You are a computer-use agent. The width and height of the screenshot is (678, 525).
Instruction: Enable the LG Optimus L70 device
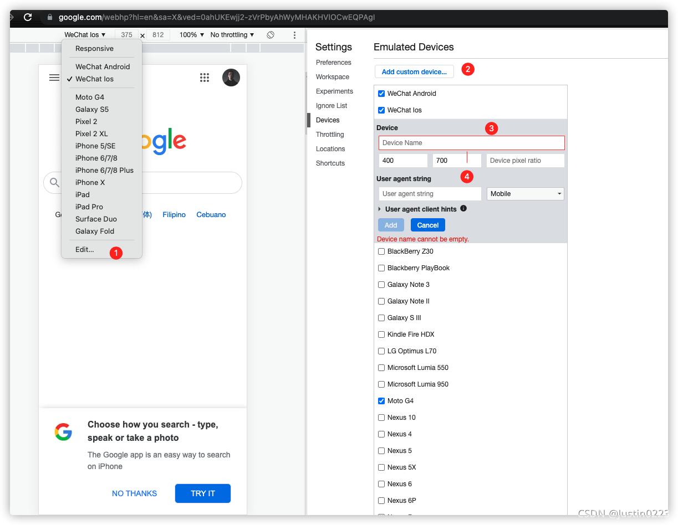point(381,351)
